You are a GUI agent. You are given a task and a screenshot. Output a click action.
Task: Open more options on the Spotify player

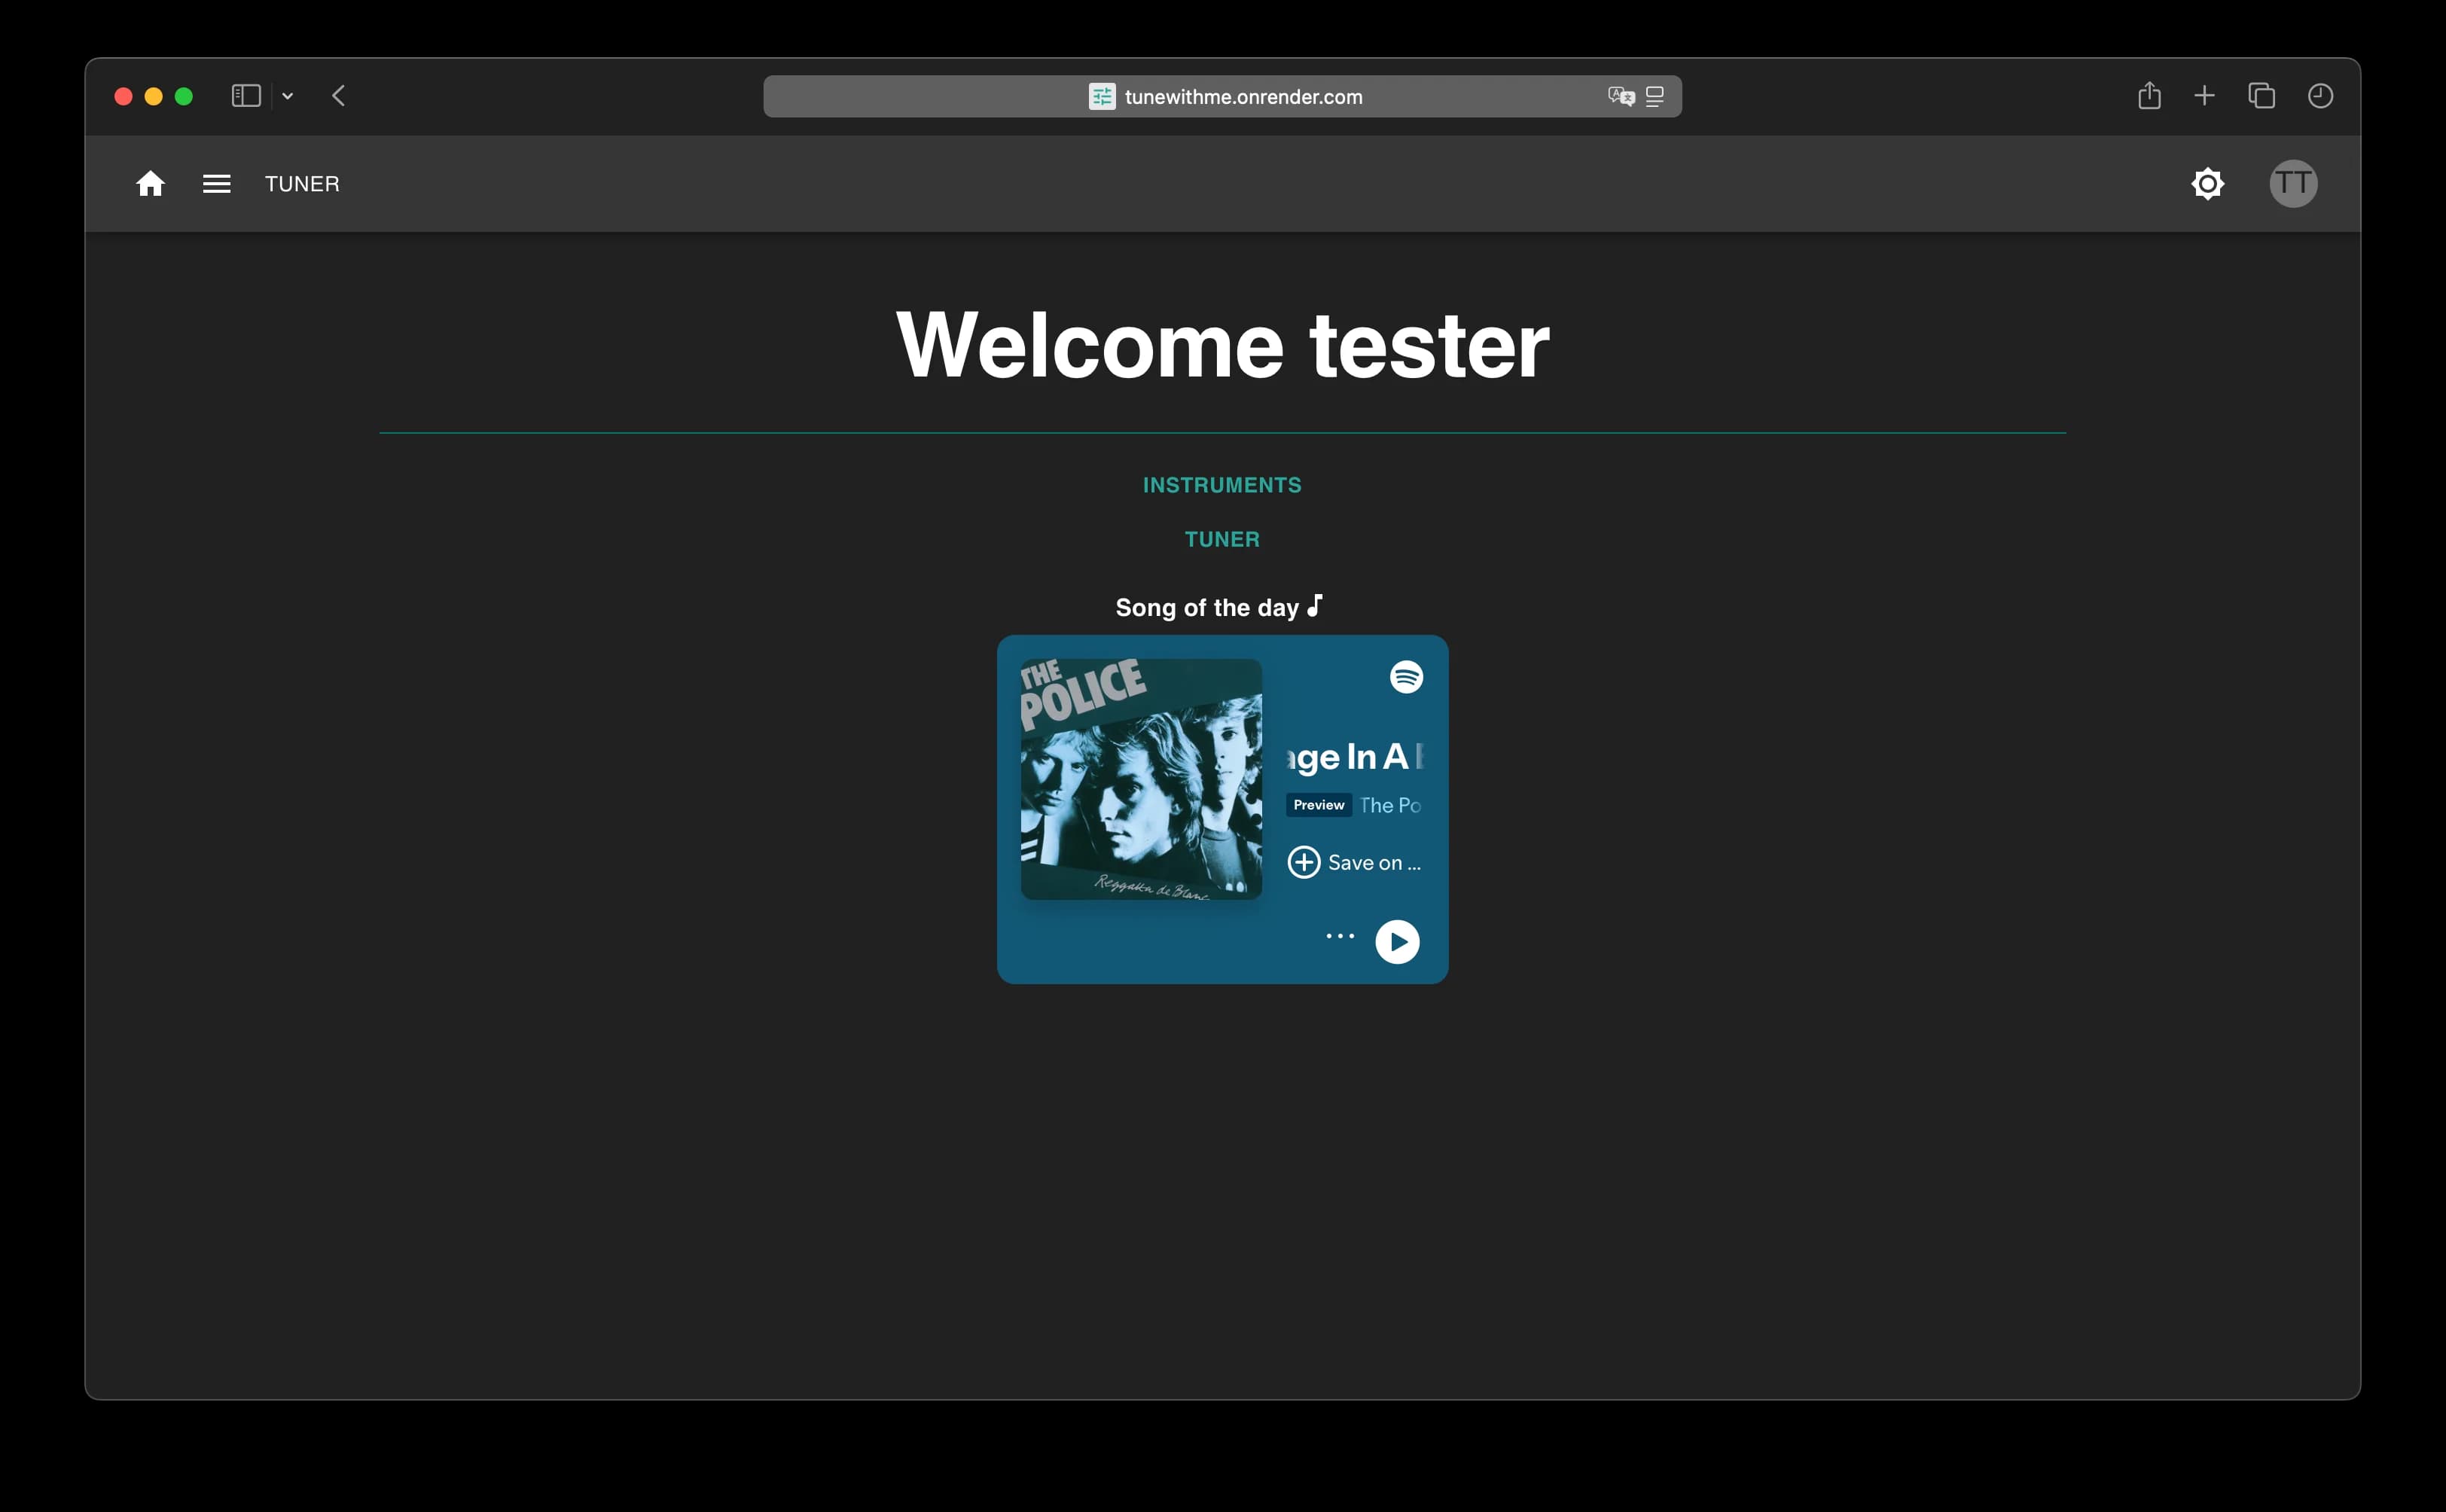[1338, 935]
